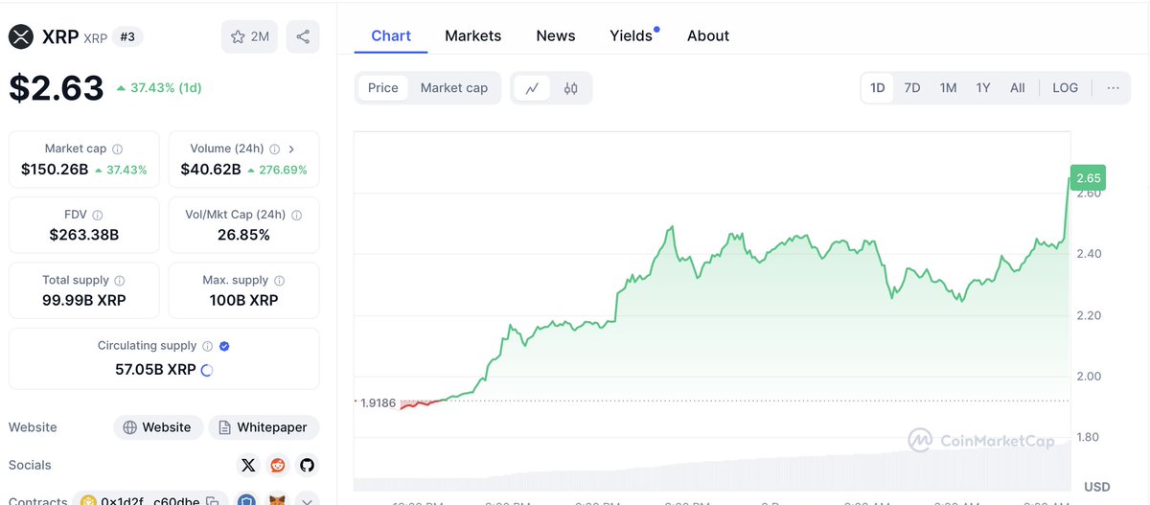
Task: Copy the 0x1d2f contract address
Action: (211, 501)
